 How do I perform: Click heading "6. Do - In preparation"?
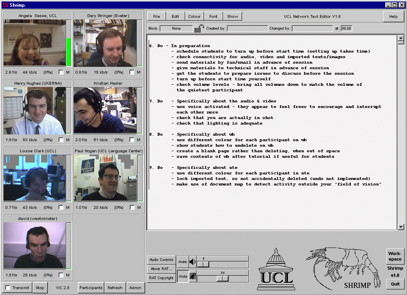180,45
